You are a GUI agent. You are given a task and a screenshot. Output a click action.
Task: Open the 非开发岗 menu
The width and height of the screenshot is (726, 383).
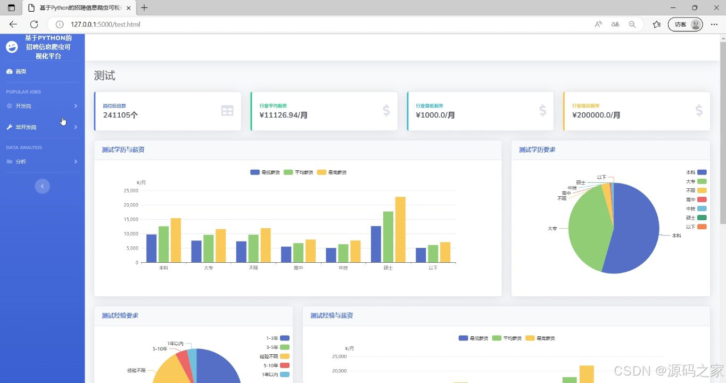pyautogui.click(x=42, y=127)
